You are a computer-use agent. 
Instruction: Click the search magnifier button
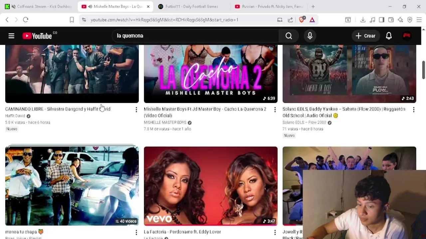tap(289, 36)
